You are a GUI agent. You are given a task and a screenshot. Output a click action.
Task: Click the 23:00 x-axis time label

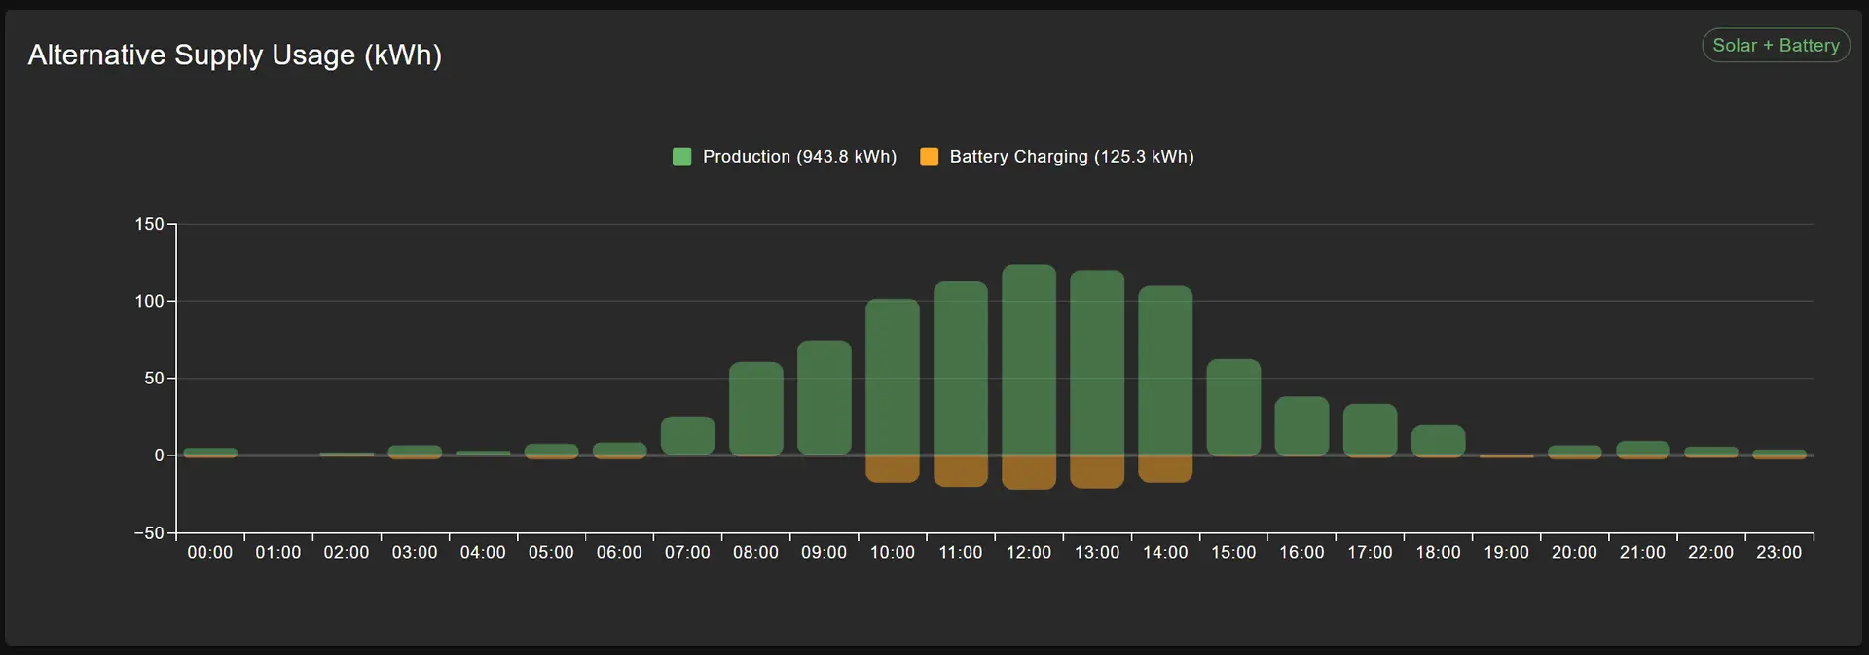pos(1778,553)
